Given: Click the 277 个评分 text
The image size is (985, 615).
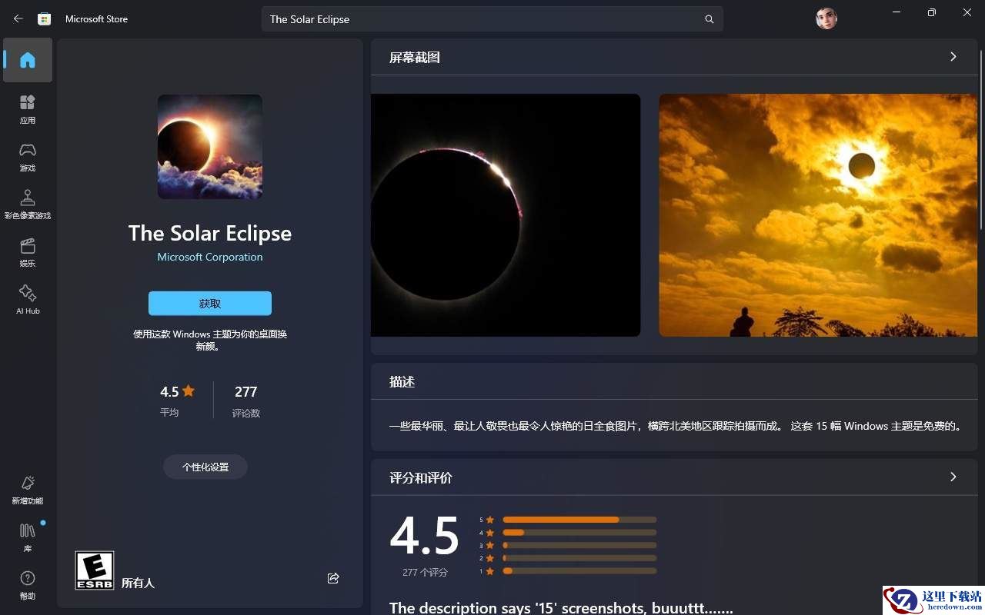Looking at the screenshot, I should pos(425,573).
